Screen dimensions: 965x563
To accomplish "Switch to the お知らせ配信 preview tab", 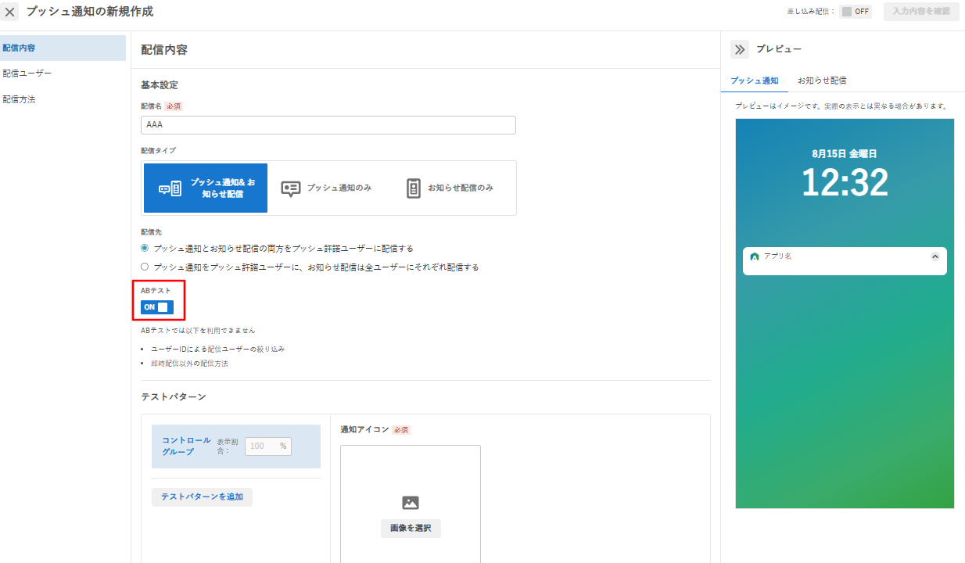I will coord(822,81).
